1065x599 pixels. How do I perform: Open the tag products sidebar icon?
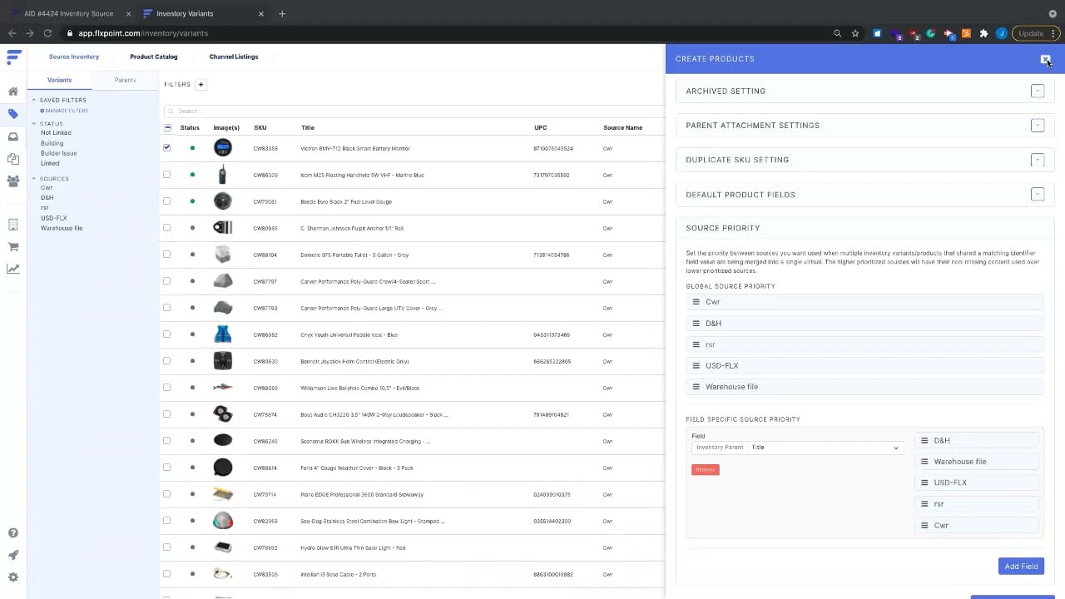tap(13, 114)
